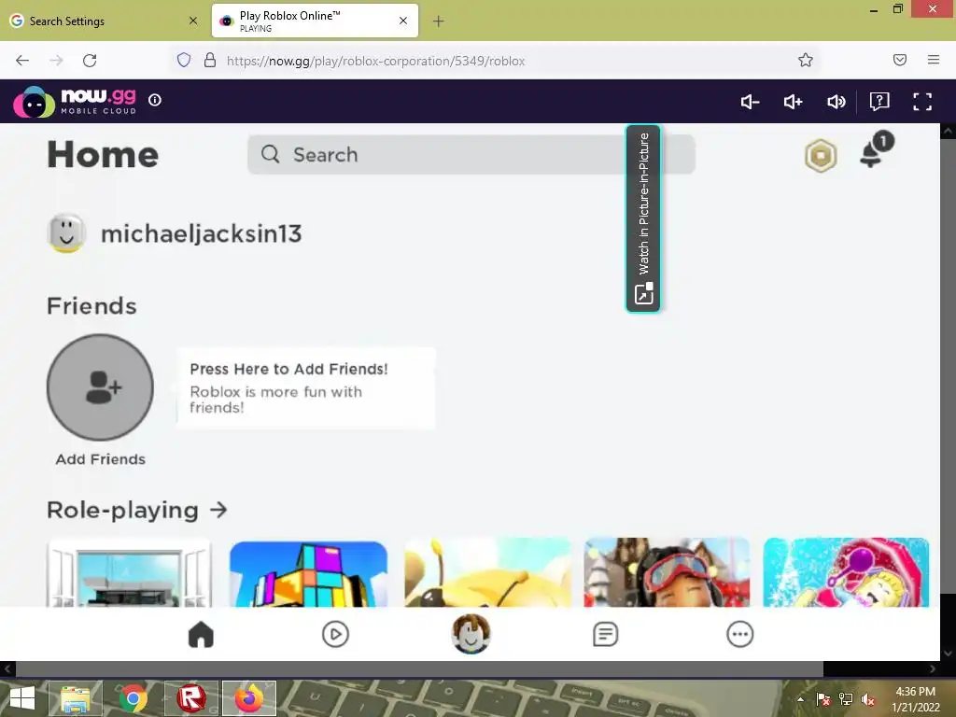Click the michaeljacksin13 avatar icon
The width and height of the screenshot is (956, 717).
[x=66, y=232]
